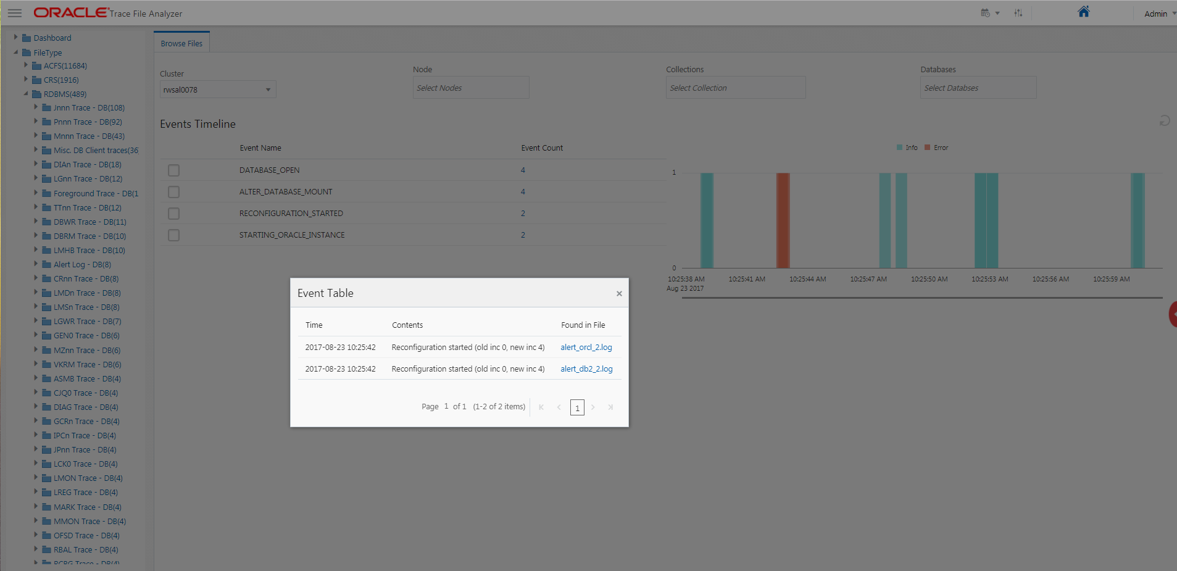Go to next page in Event Table
The height and width of the screenshot is (571, 1177).
(593, 407)
